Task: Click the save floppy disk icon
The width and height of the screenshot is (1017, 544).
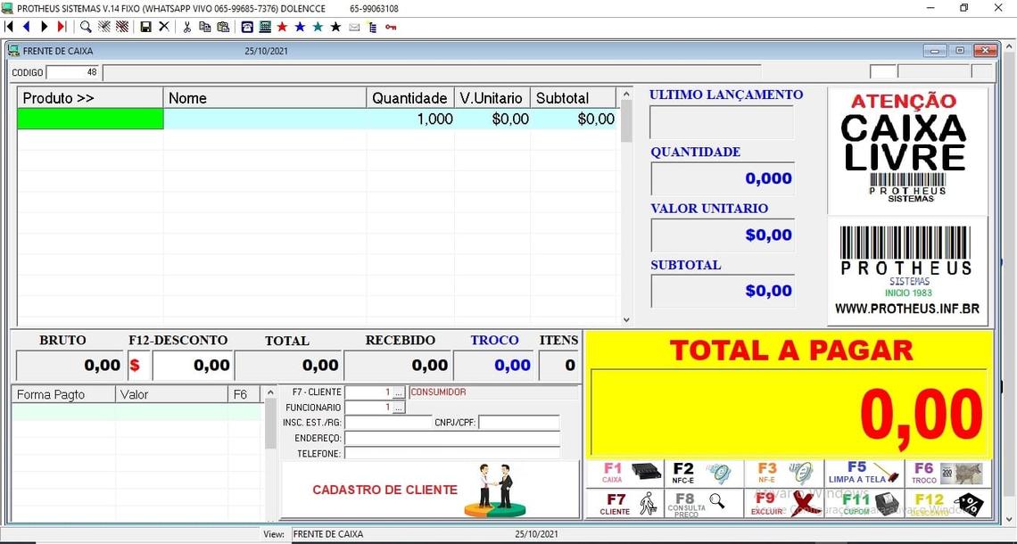Action: [146, 27]
